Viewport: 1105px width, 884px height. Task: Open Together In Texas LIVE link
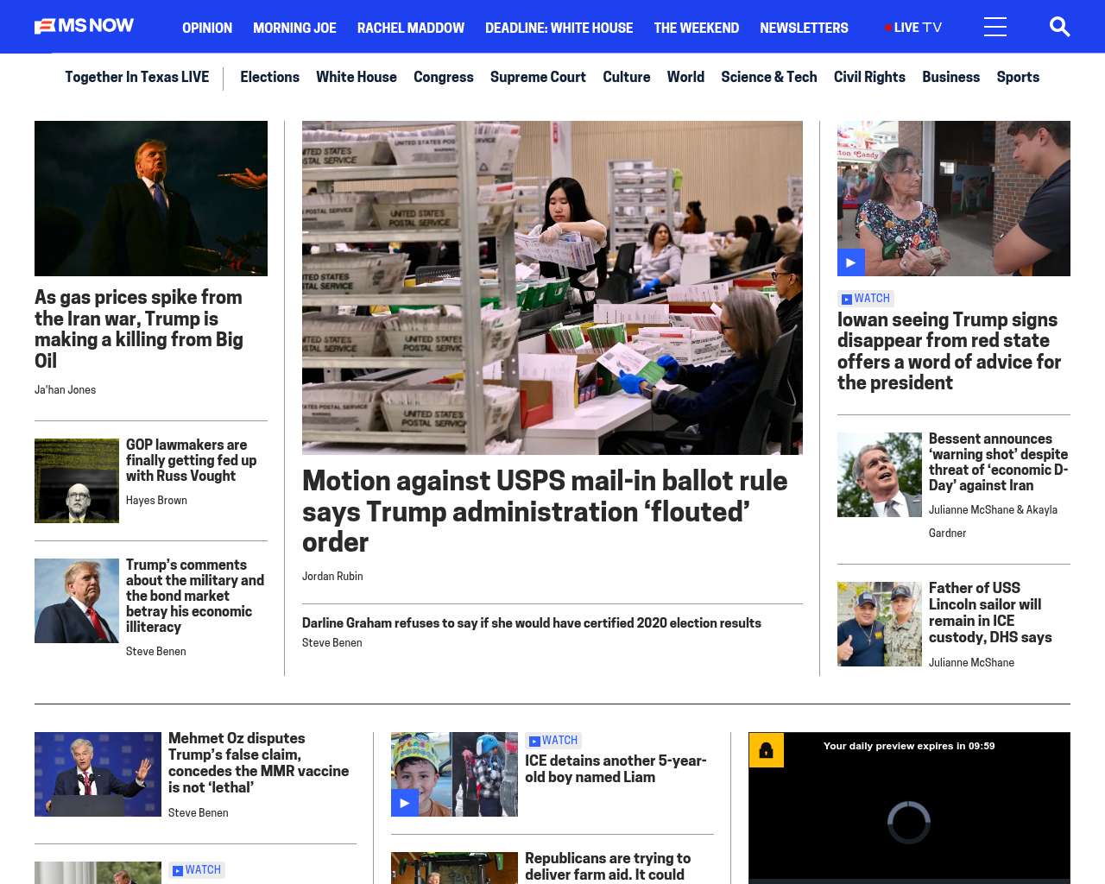[136, 77]
